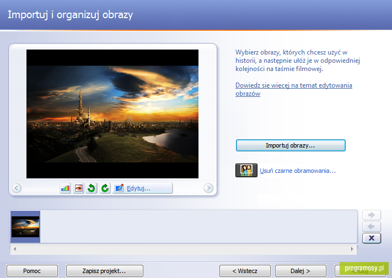Rotate picture counterclockwise
392x278 pixels.
pos(92,188)
